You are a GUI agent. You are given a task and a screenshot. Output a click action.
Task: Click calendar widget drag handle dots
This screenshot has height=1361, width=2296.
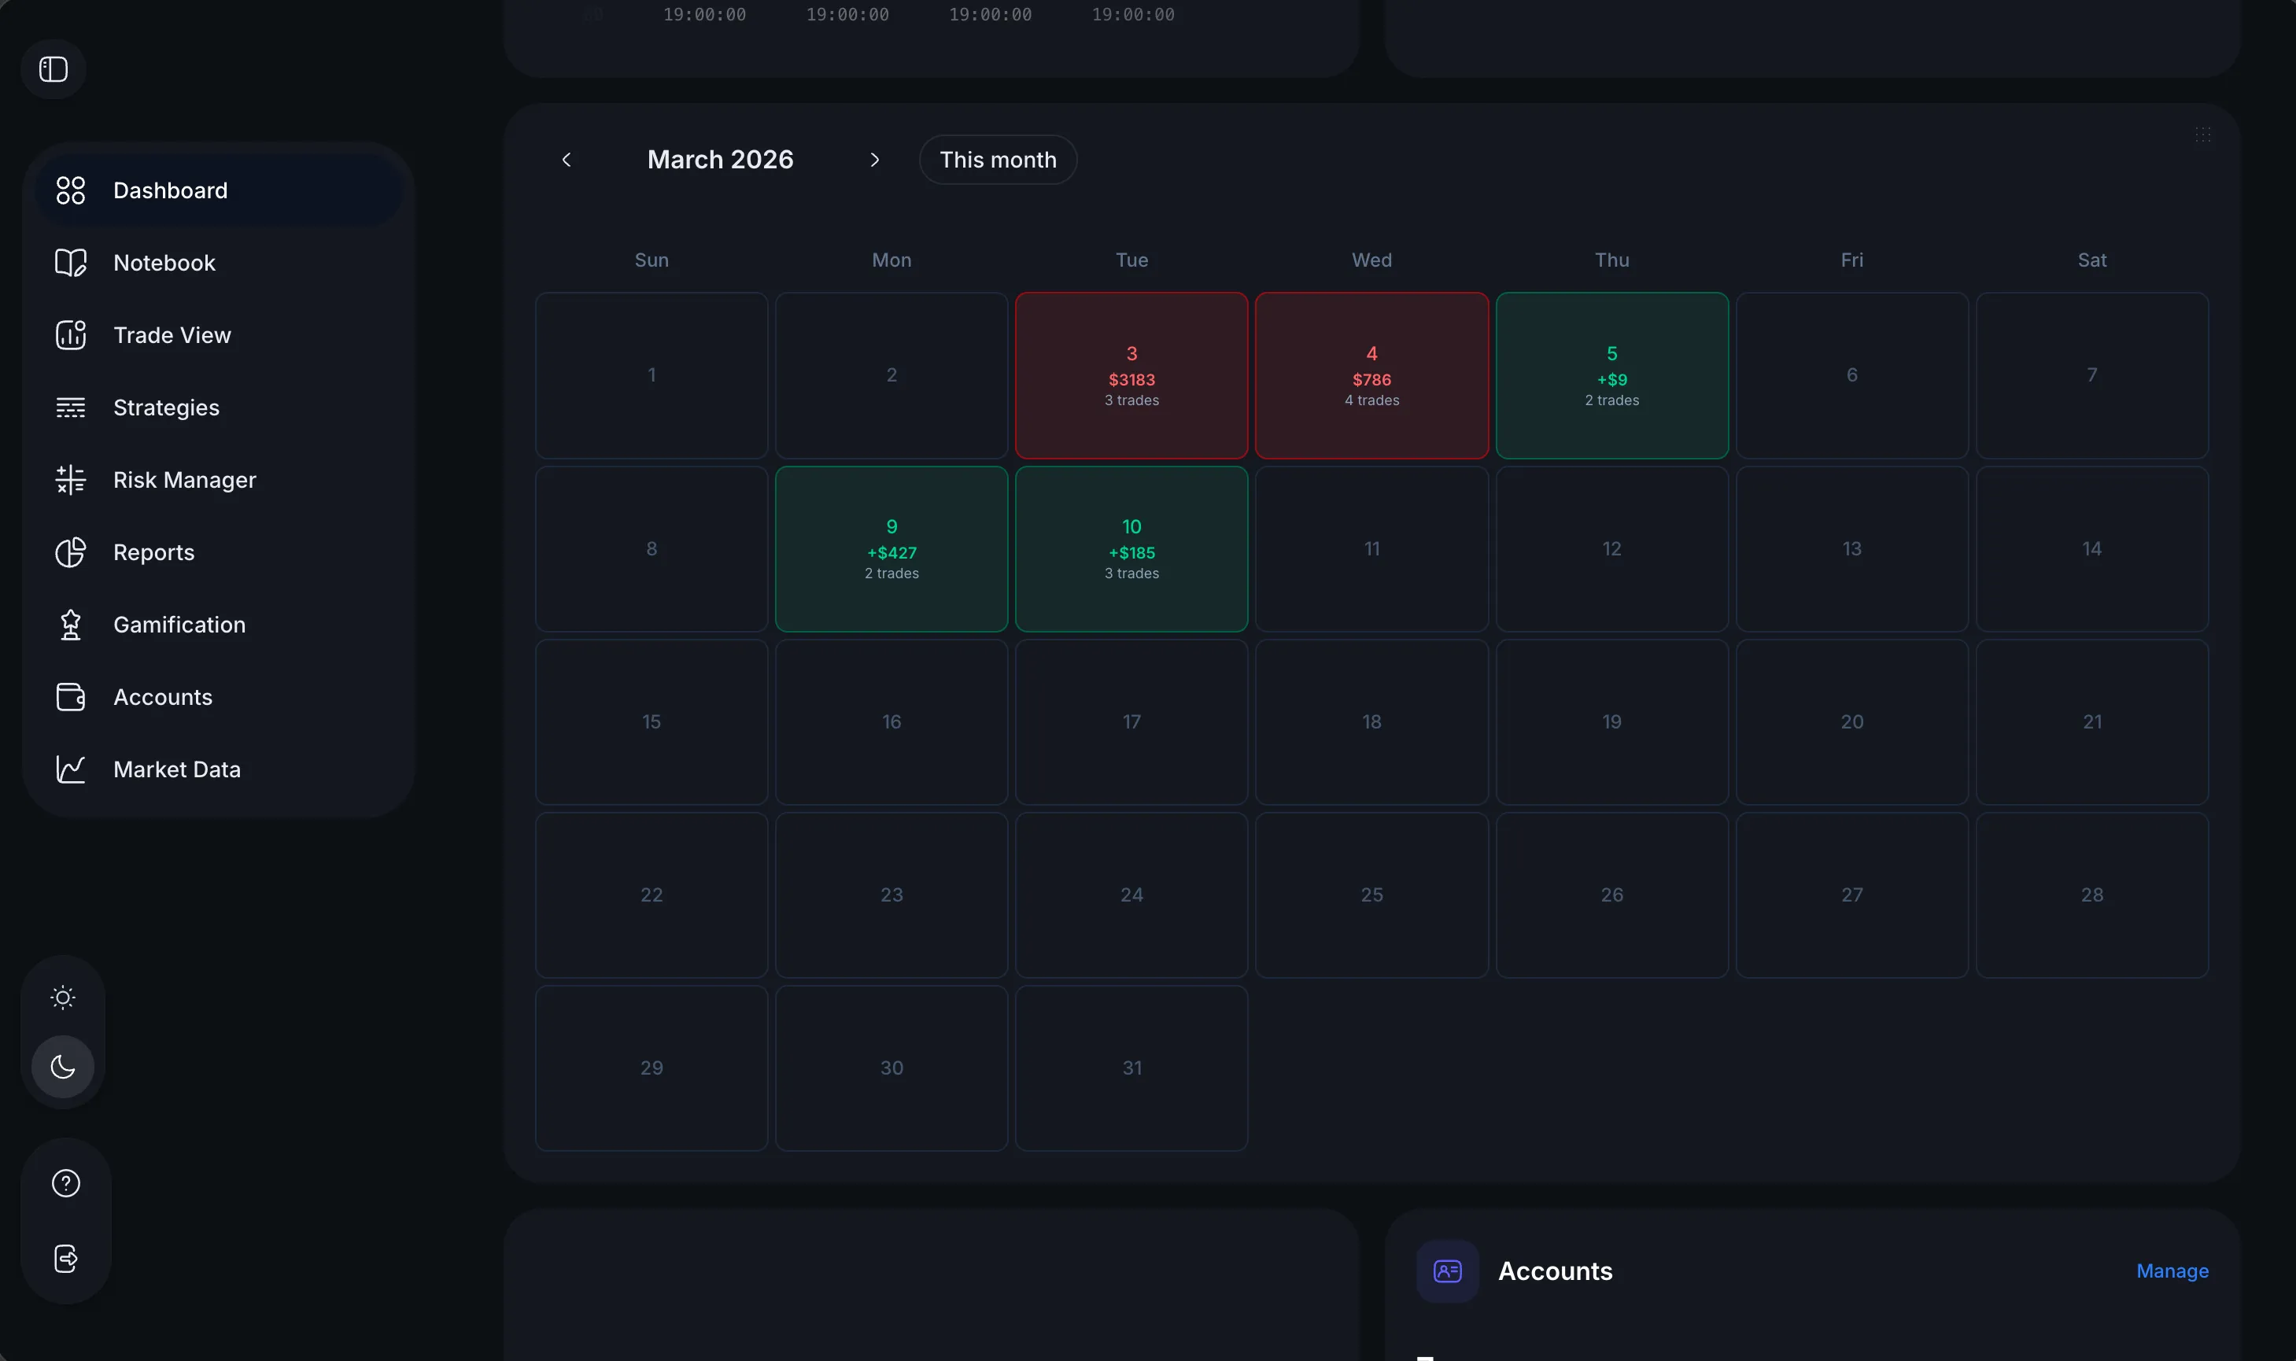tap(2202, 135)
